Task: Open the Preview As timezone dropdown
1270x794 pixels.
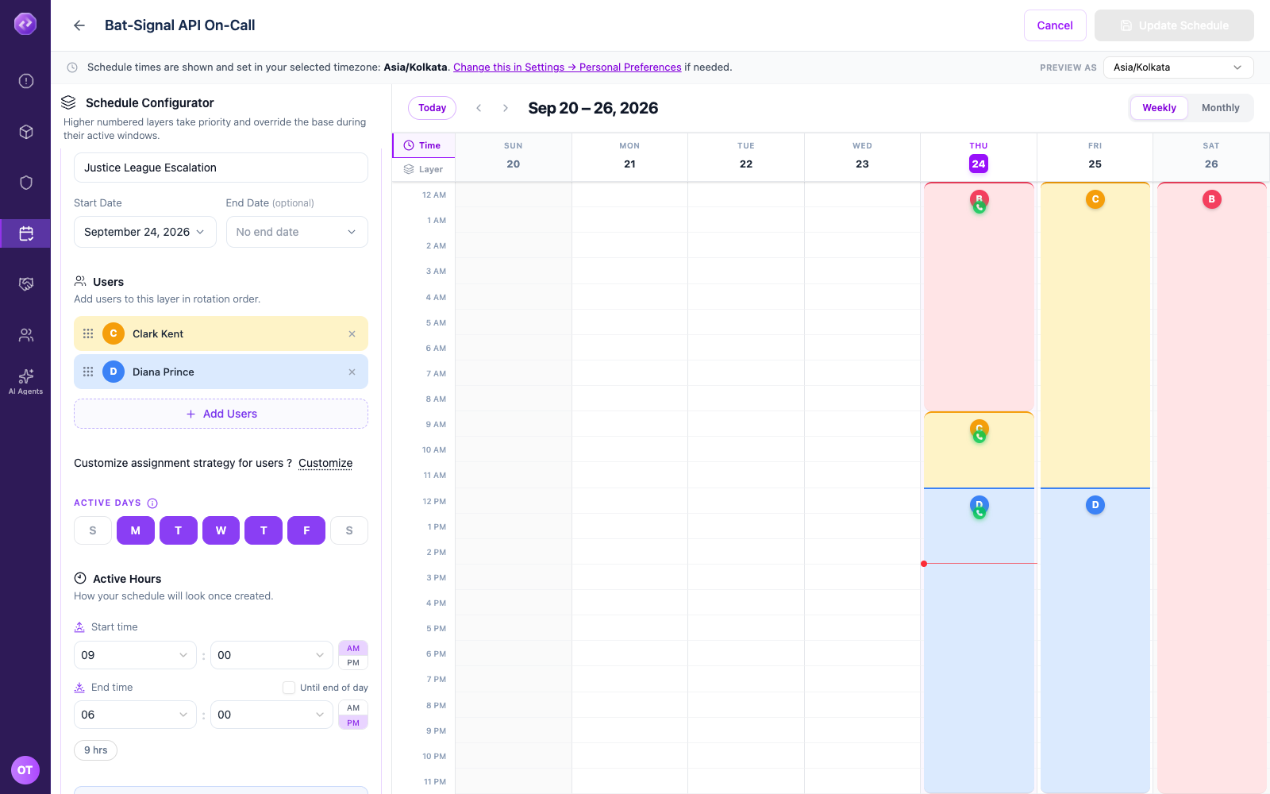Action: (x=1178, y=67)
